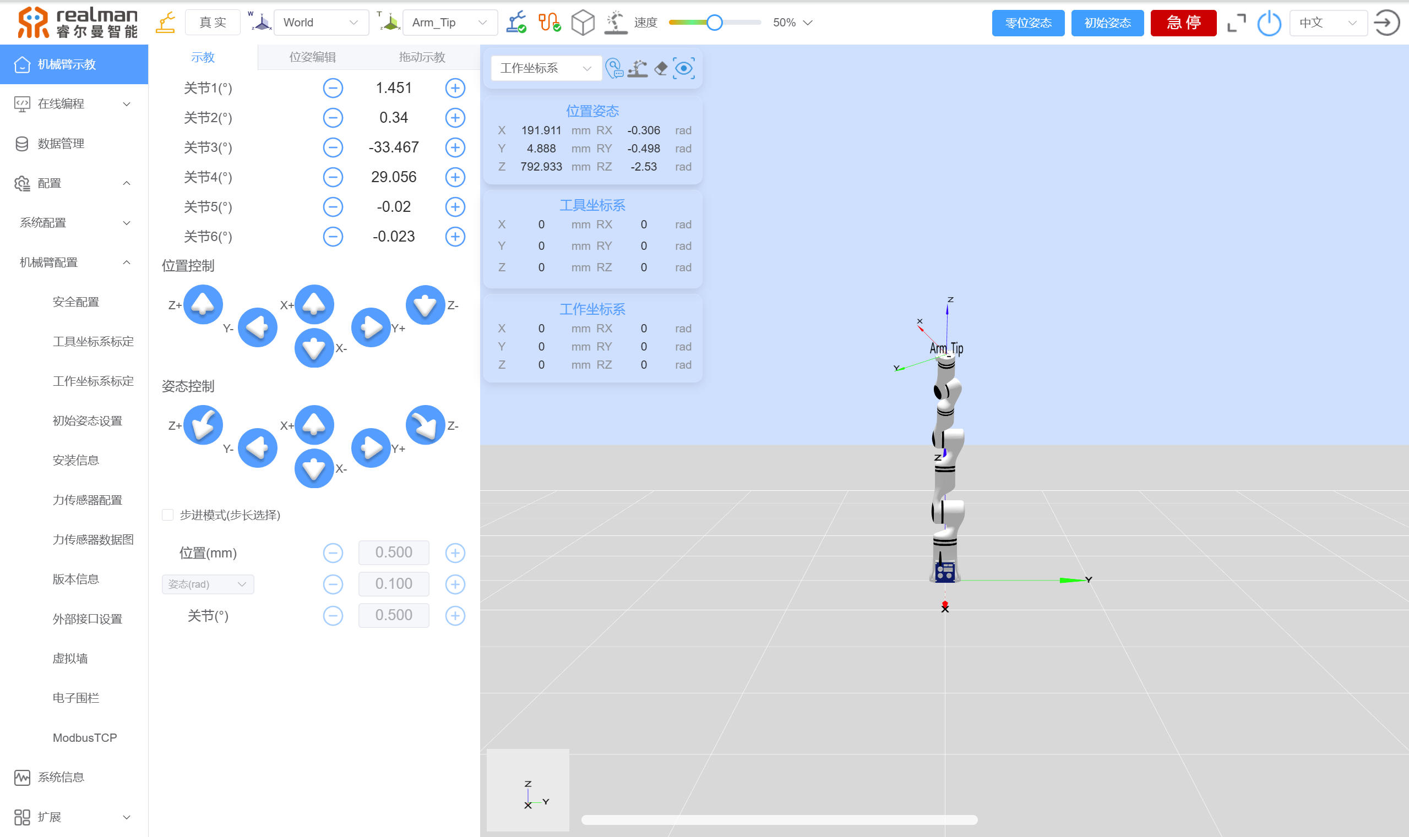Click the orientation control Z- rotate arrow
Screen dimensions: 1409x837
pyautogui.click(x=426, y=425)
